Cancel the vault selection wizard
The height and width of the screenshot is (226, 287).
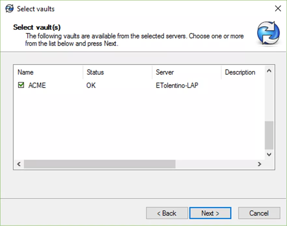(x=259, y=213)
